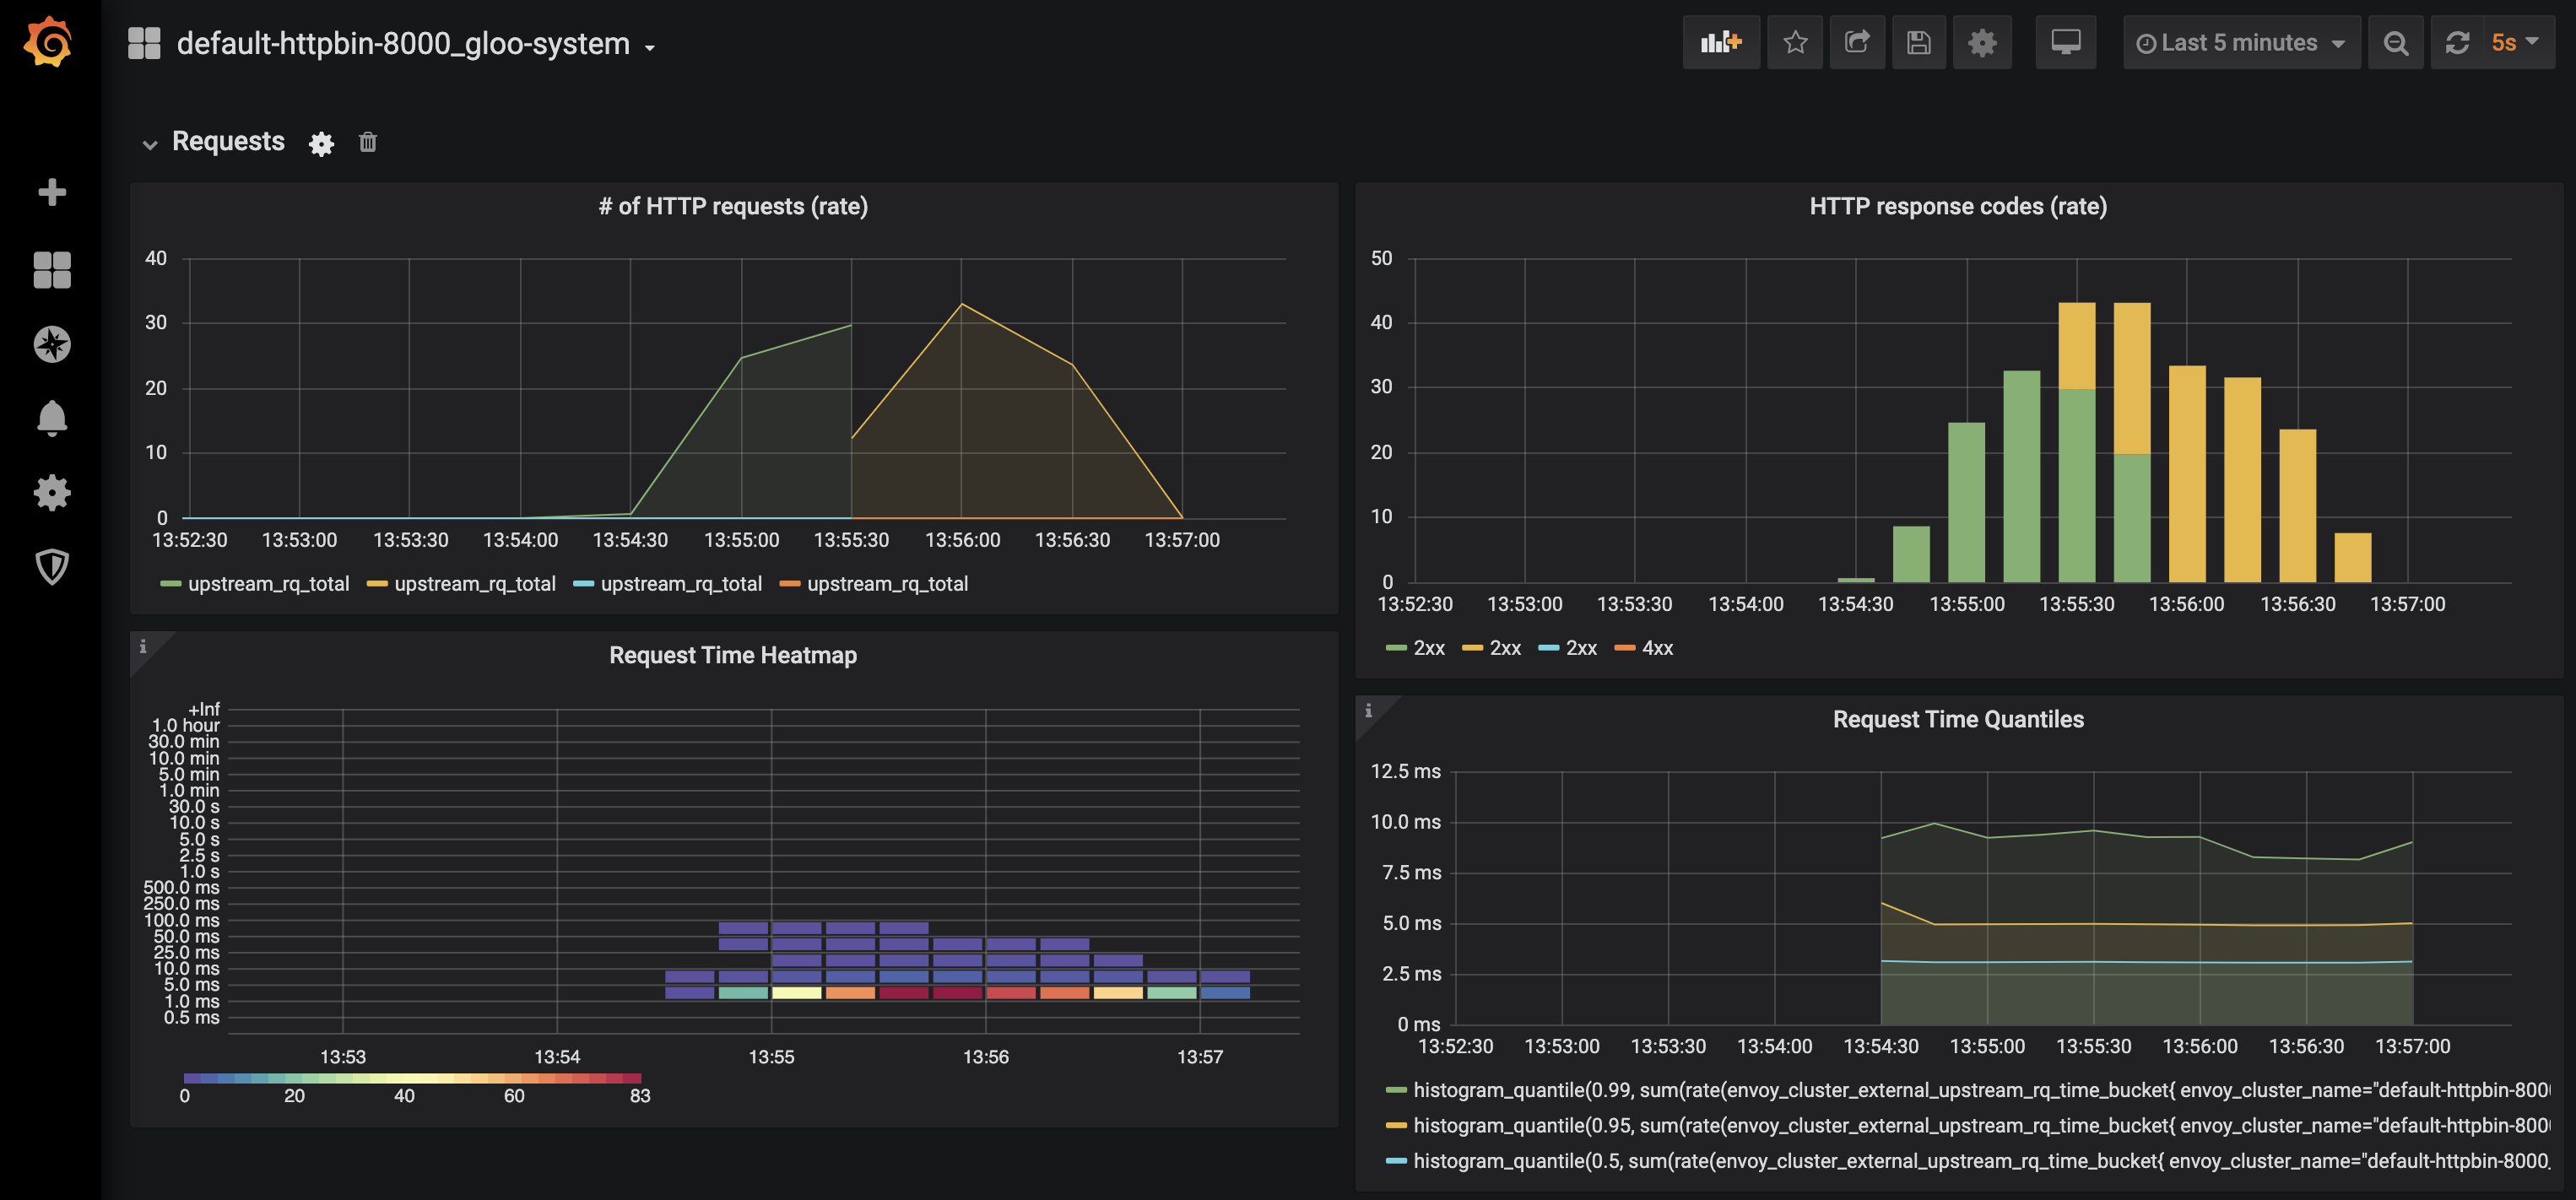Click the Request Time Heatmap info icon
The height and width of the screenshot is (1200, 2576).
[x=143, y=646]
